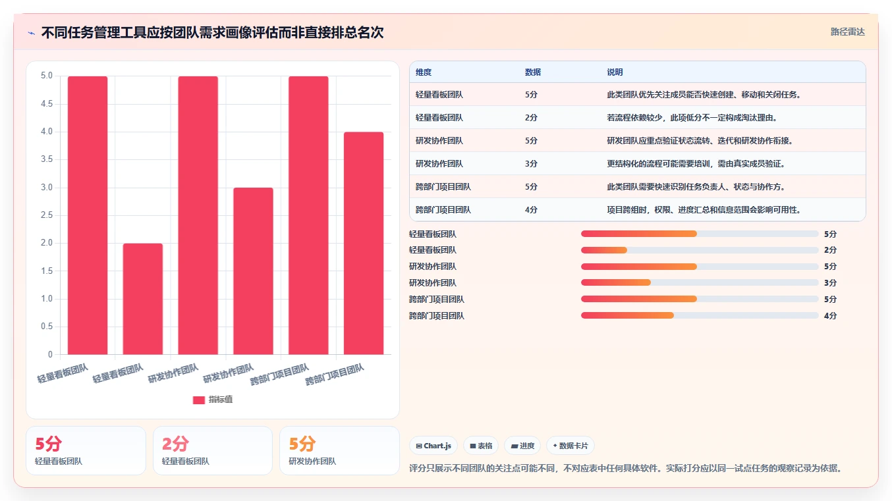Image resolution: width=892 pixels, height=501 pixels.
Task: Click the 研发协作团队 chart bar at 3.0
Action: click(254, 271)
